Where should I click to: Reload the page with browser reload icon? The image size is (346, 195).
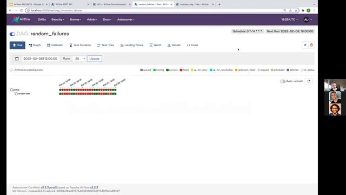[x=21, y=10]
